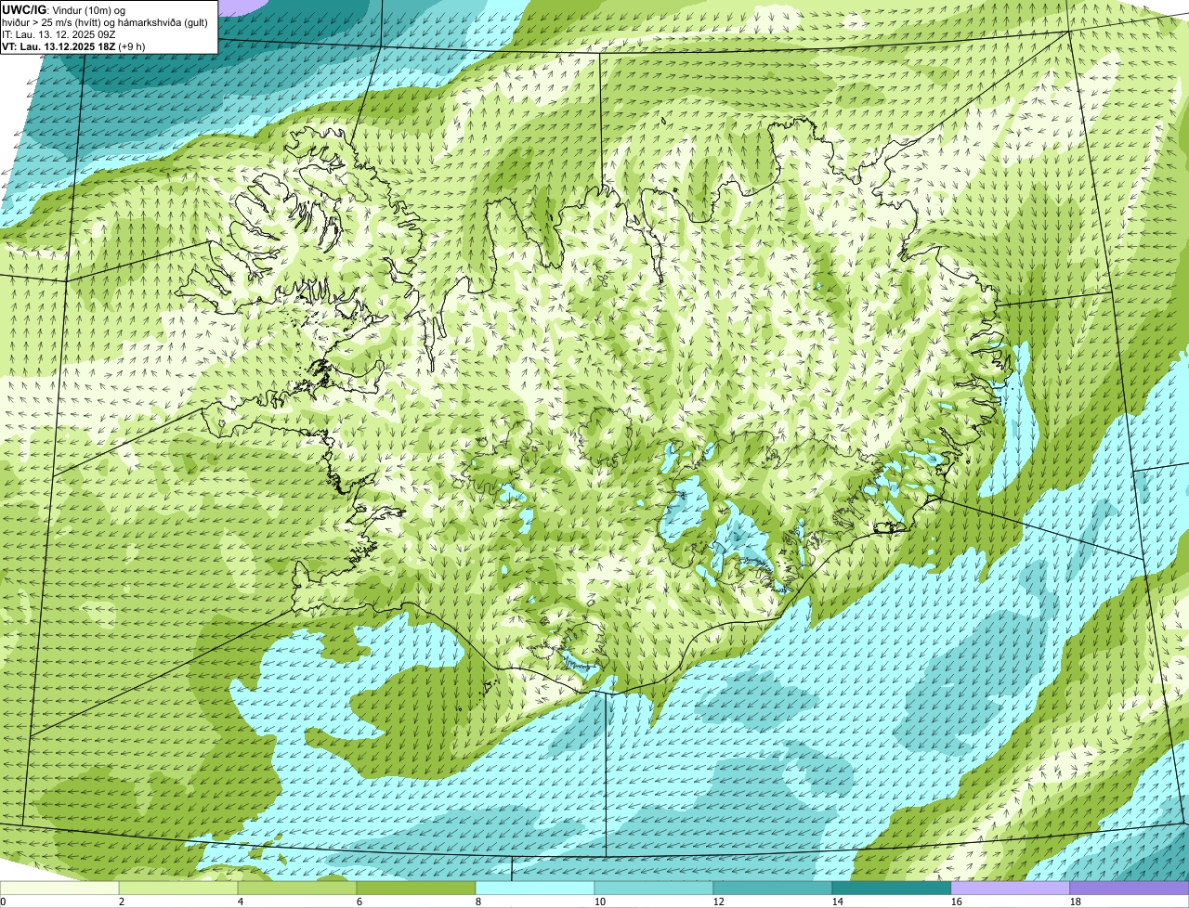Viewport: 1189px width, 908px height.
Task: Click the 'IT: Lau. 13. 12. 2025 09Z' line
Action: tap(59, 33)
